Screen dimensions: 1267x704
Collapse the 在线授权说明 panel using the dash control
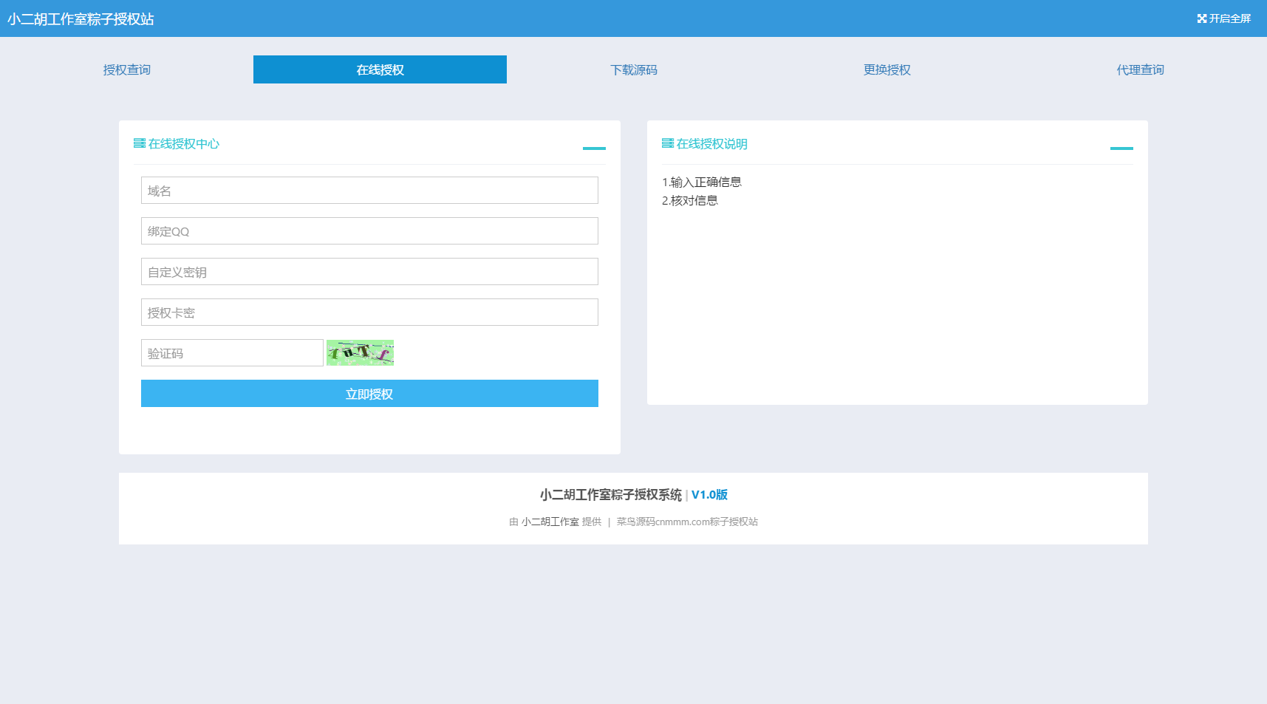[x=1121, y=148]
